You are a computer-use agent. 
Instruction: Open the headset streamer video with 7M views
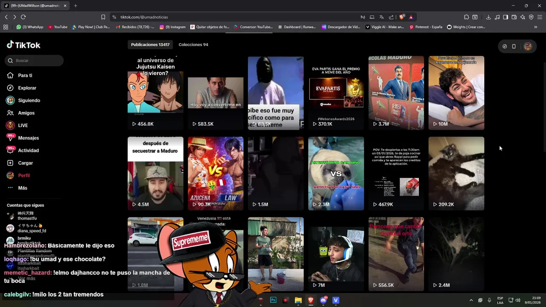[336, 254]
